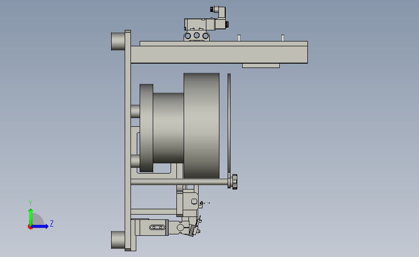Select the right pin on the top plate

coord(283,38)
